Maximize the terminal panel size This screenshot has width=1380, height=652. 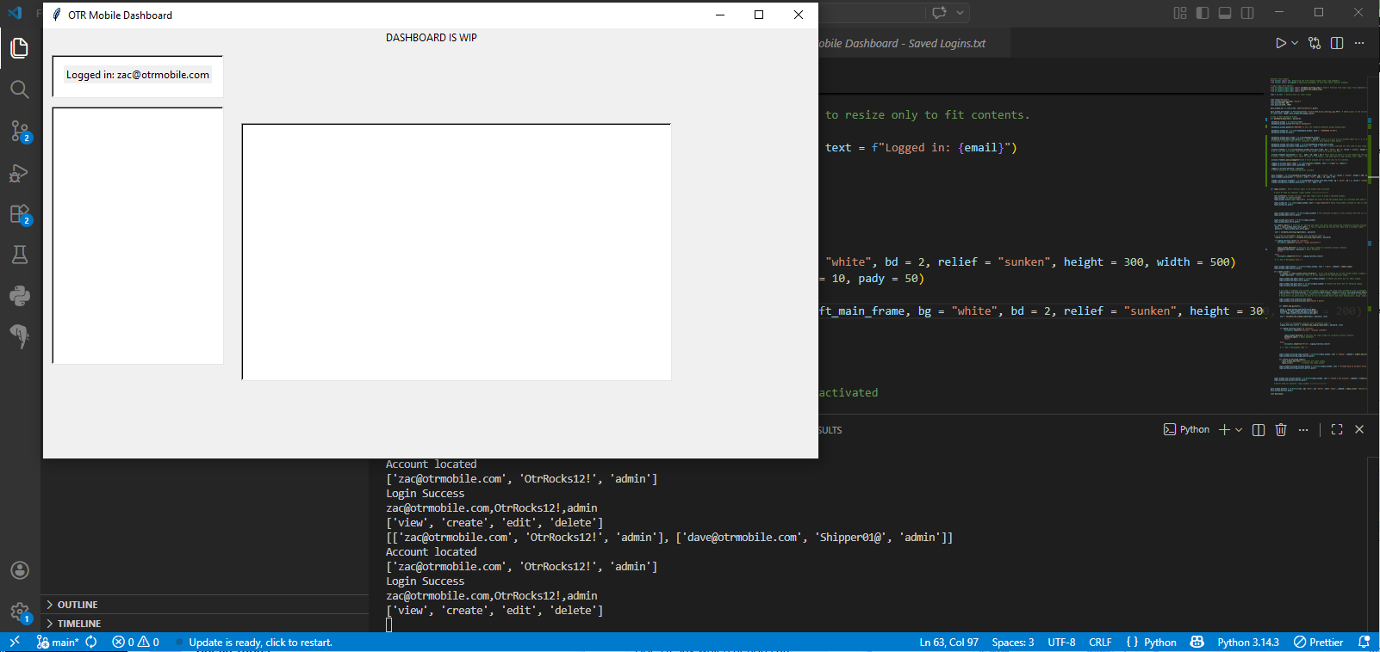click(1337, 429)
